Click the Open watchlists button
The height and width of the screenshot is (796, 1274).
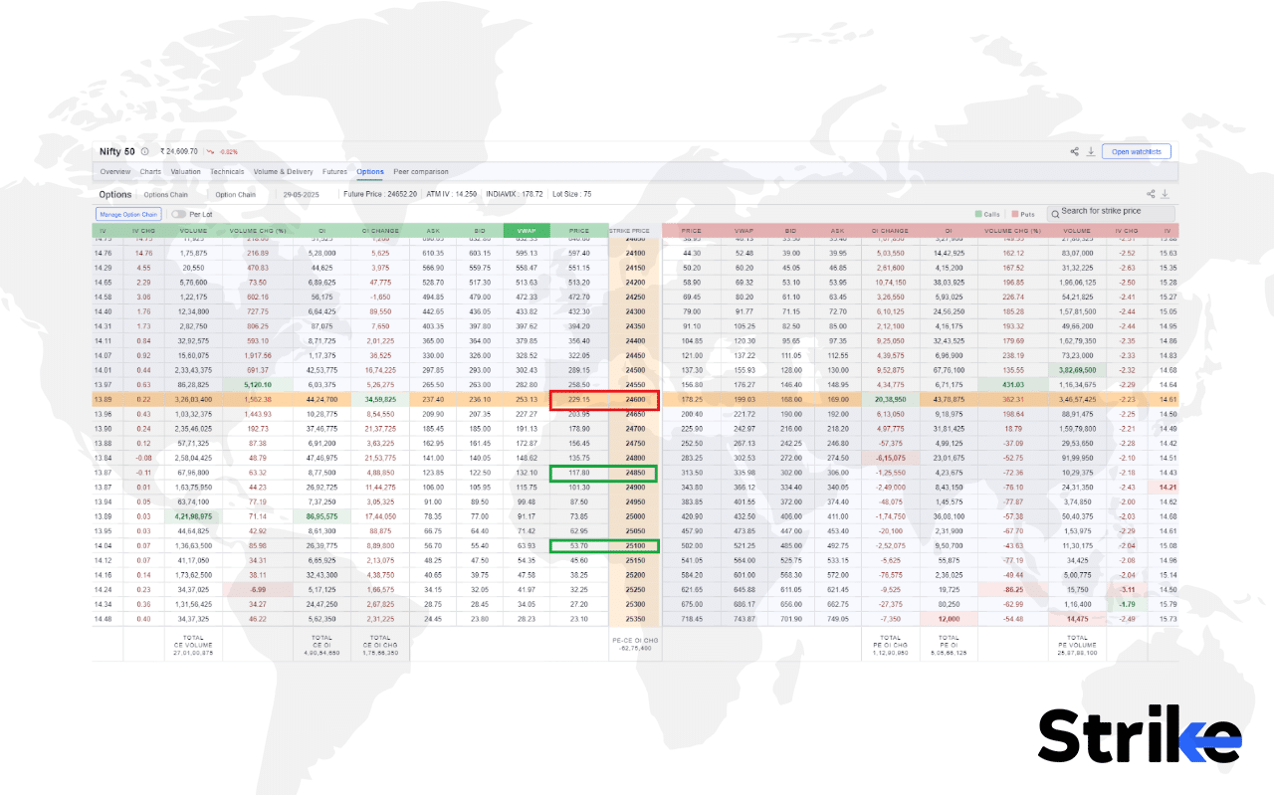1136,150
